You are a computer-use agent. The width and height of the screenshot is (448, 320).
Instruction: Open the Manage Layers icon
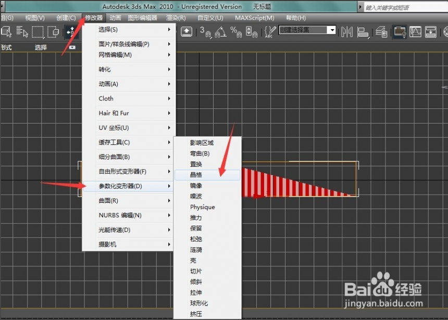pyautogui.click(x=381, y=32)
